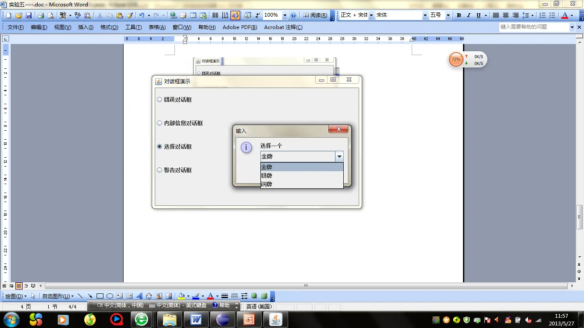Open the style 正文 + 宋体 dropdown
This screenshot has width=584, height=328.
(x=371, y=15)
